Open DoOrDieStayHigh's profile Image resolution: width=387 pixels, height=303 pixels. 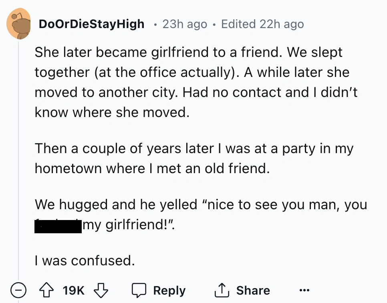[91, 24]
